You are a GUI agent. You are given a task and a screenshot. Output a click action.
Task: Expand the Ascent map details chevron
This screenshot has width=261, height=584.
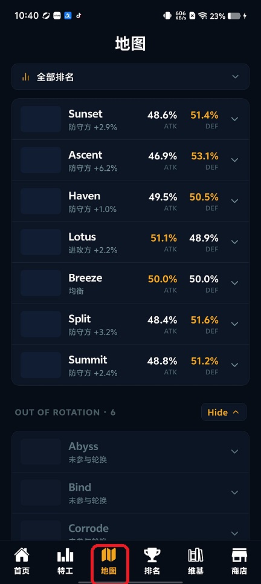(x=234, y=160)
